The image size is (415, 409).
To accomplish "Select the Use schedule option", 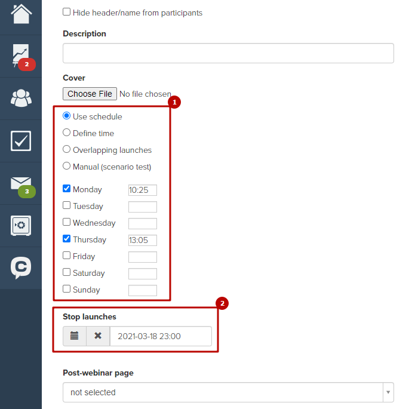I will [66, 116].
